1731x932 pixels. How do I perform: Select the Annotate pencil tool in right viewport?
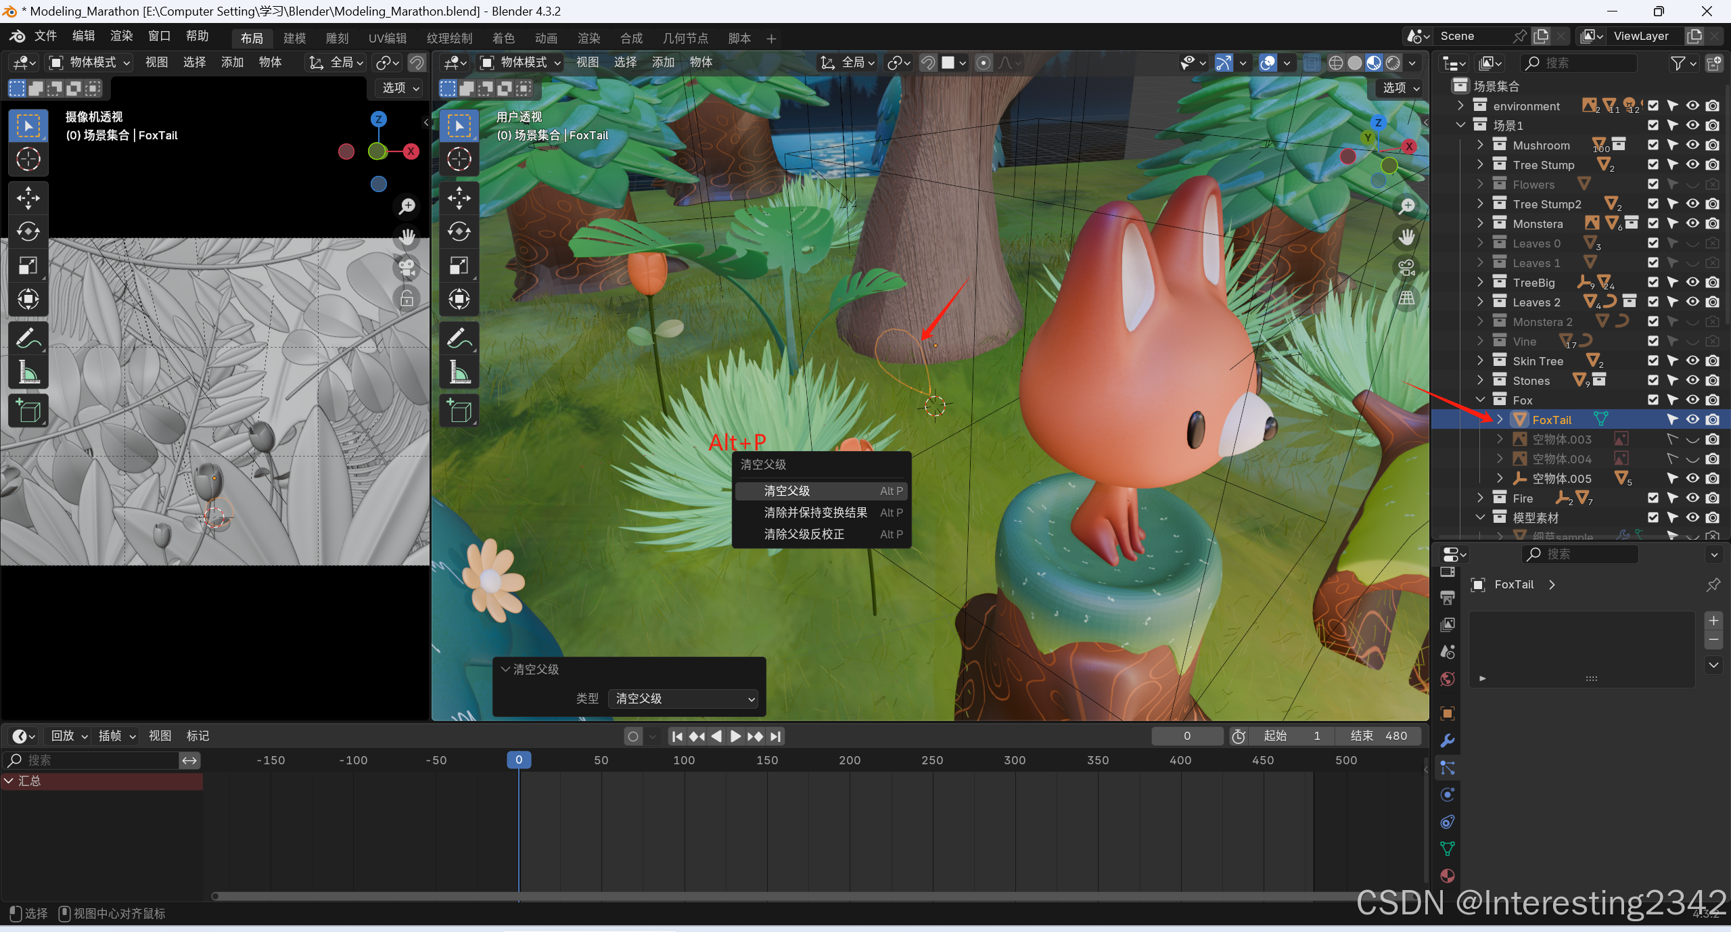click(459, 337)
